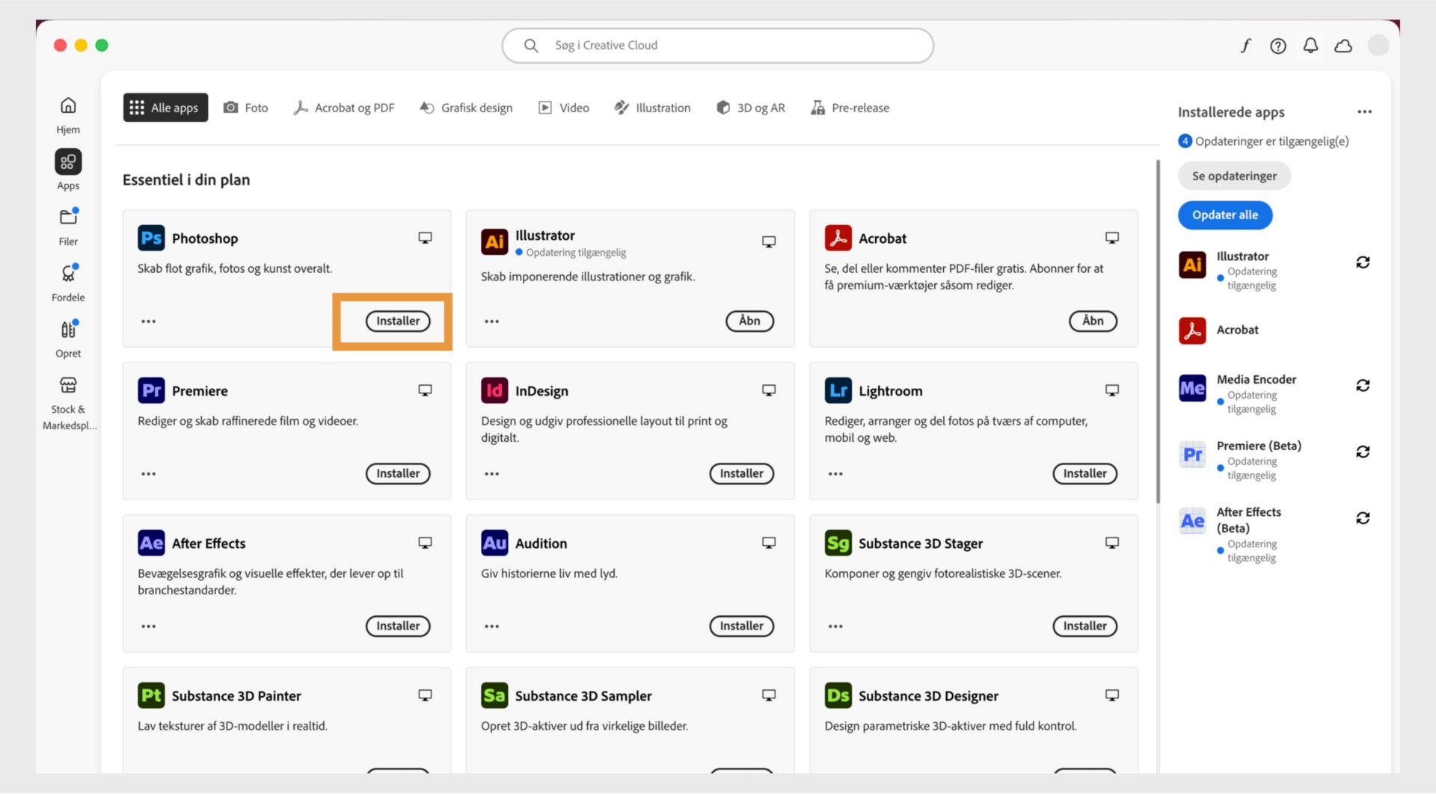Open the Opret sidebar section

point(68,329)
